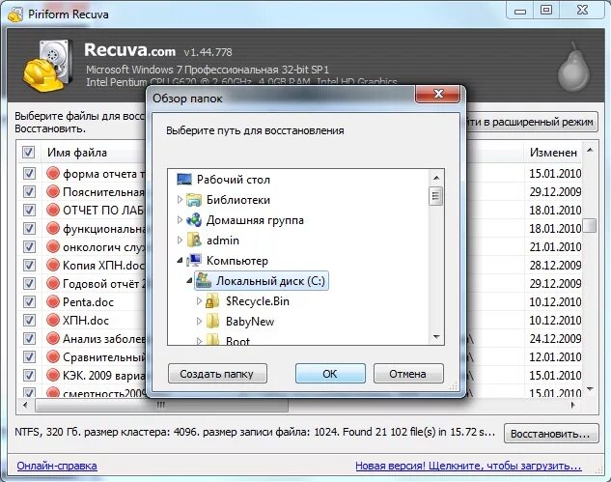
Task: Click the Библиотеки folder icon
Action: [x=194, y=200]
